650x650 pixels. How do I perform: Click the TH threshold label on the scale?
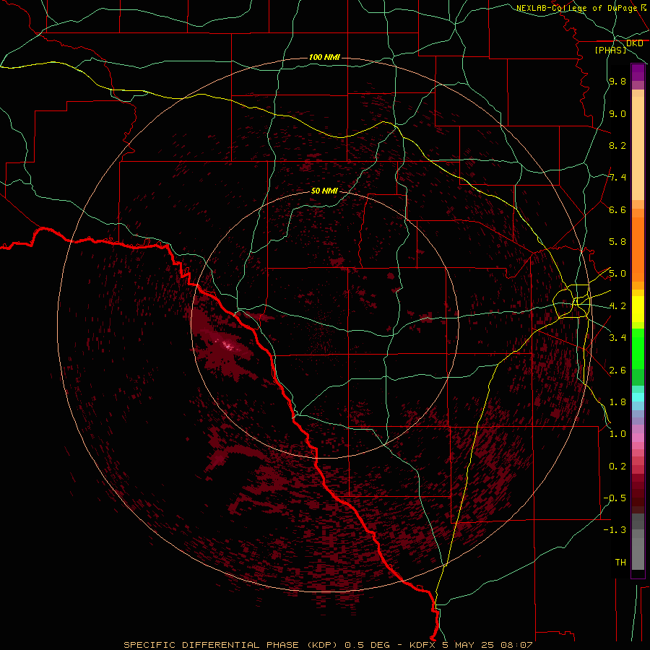[x=620, y=563]
